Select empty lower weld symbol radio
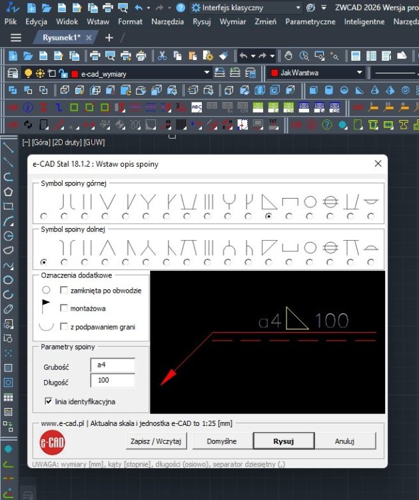Image resolution: width=419 pixels, height=500 pixels. coord(44,262)
